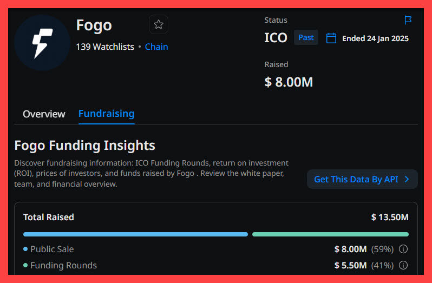The height and width of the screenshot is (283, 432).
Task: Click the 139 Watchlists text
Action: (x=105, y=47)
